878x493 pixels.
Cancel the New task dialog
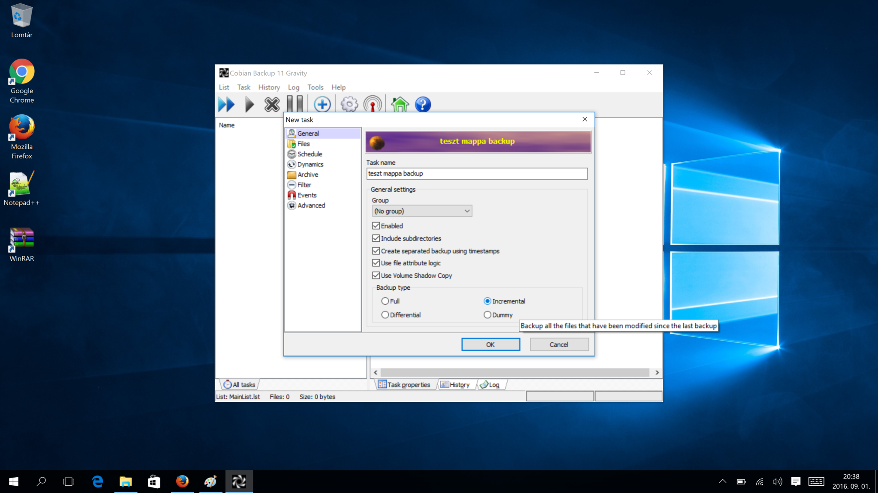click(559, 344)
